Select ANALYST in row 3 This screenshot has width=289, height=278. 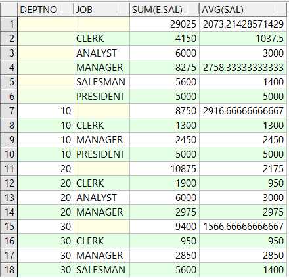coord(102,53)
